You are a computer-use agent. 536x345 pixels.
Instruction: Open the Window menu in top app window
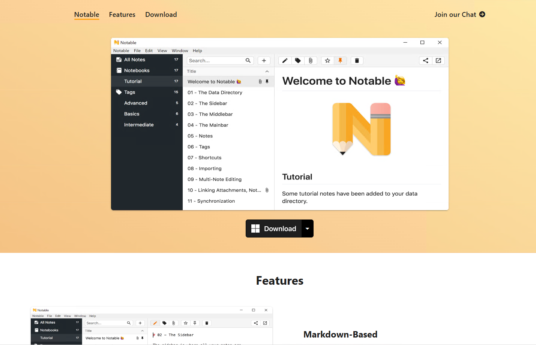tap(180, 51)
